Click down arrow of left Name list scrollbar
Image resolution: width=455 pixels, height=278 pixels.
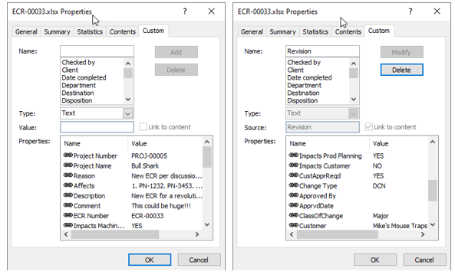pos(128,100)
